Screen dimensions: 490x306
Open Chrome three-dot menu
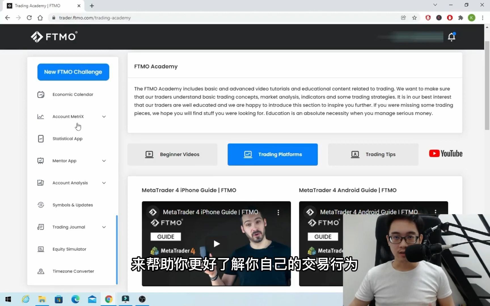coord(482,18)
